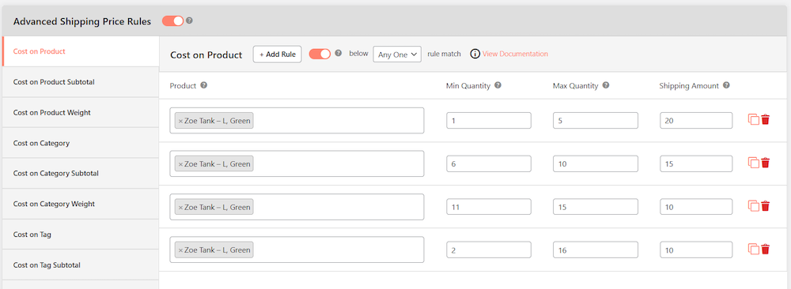This screenshot has width=791, height=289.
Task: Open the Cost on Product tab
Action: (81, 51)
